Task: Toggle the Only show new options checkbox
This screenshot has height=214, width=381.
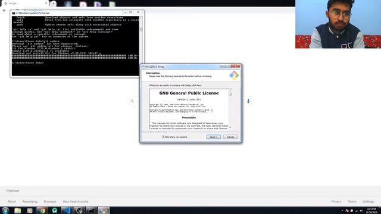Action: click(163, 137)
